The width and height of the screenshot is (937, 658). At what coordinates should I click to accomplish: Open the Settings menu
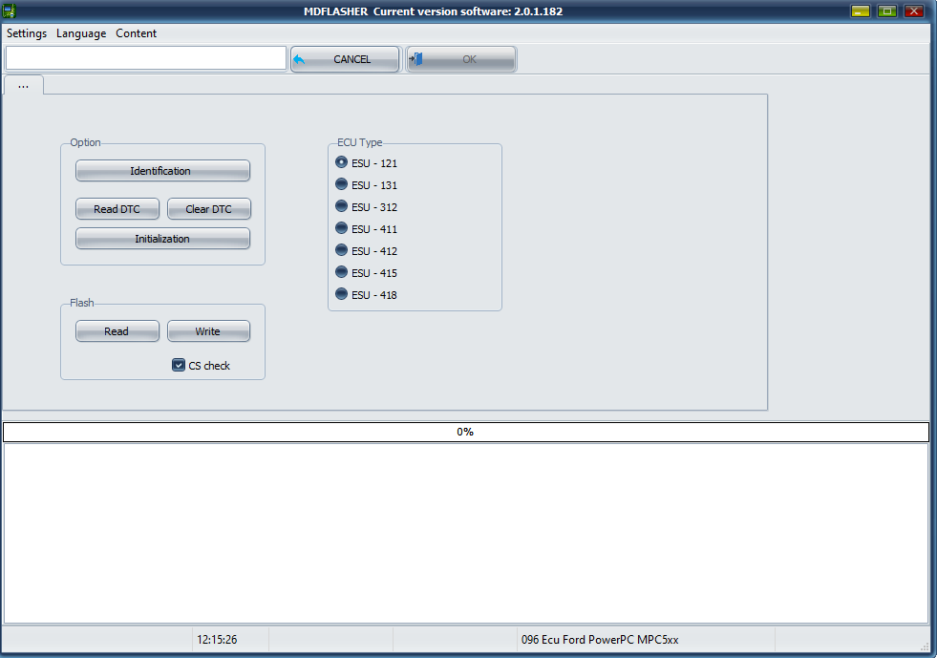27,33
